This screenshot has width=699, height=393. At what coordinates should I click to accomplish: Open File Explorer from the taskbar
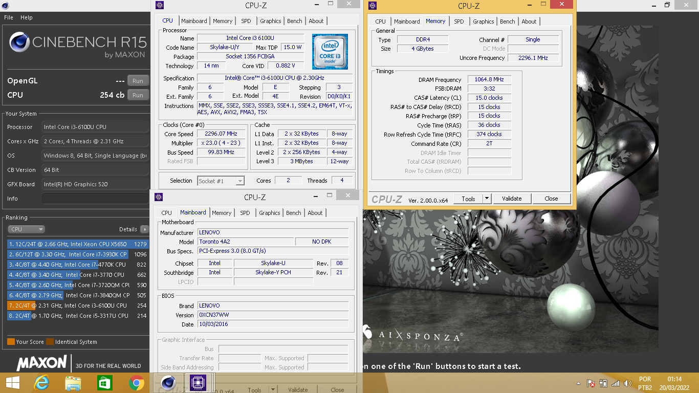tap(73, 383)
